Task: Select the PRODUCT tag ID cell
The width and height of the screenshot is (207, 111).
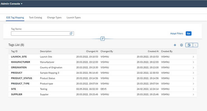Action: point(17,73)
